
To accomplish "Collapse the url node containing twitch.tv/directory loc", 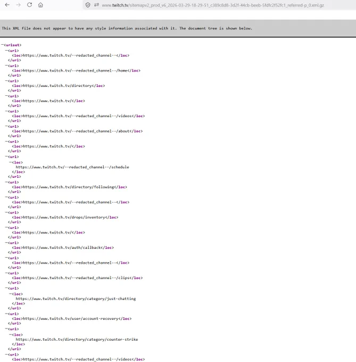I will point(6,81).
